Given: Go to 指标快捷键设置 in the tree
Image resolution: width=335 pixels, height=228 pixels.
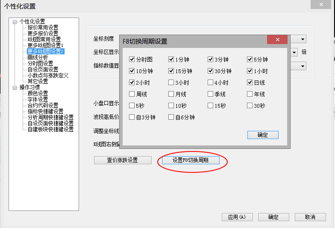Looking at the screenshot, I should click(x=45, y=111).
